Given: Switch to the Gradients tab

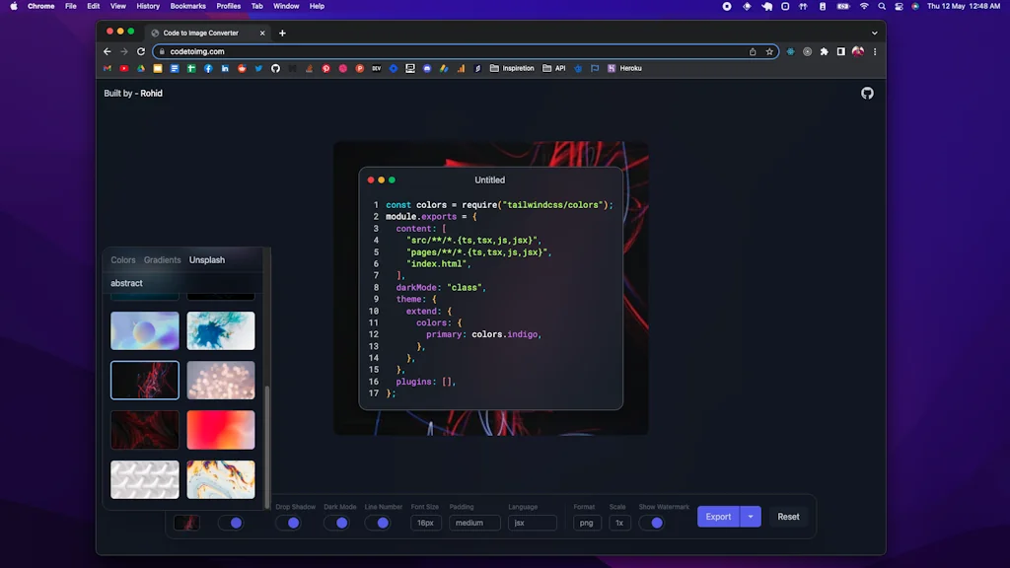Looking at the screenshot, I should pos(161,259).
